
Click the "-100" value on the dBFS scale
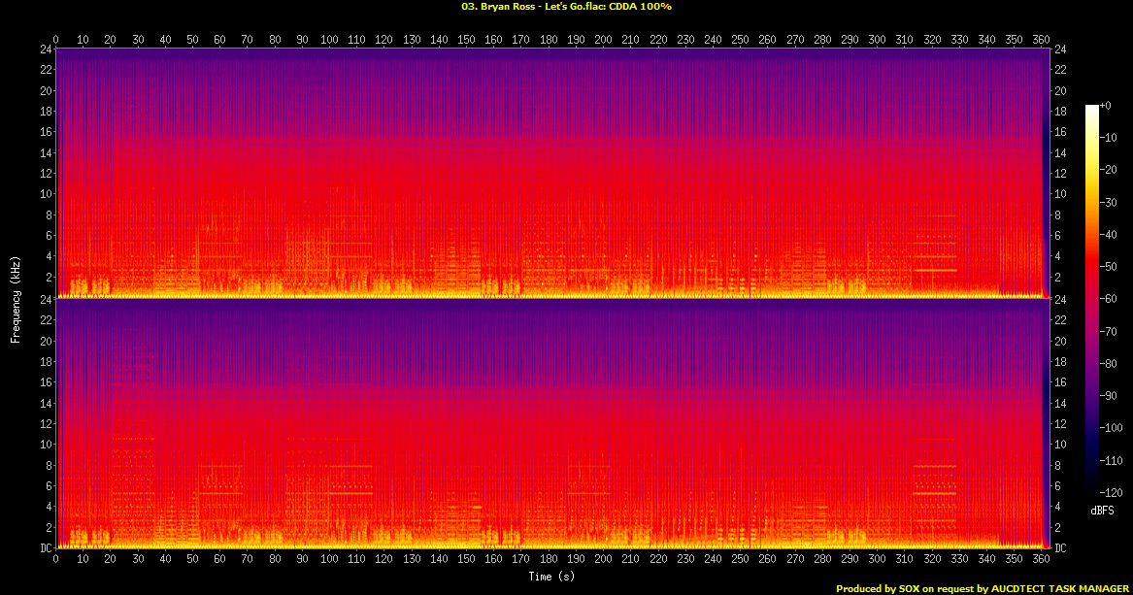1112,427
